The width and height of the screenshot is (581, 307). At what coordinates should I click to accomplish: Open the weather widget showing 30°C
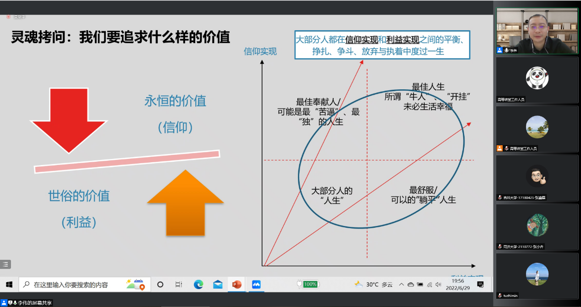pos(373,285)
